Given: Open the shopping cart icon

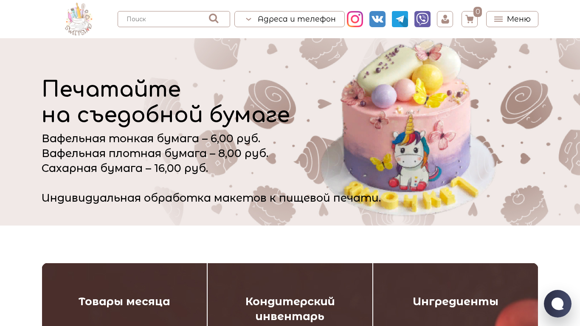Looking at the screenshot, I should [470, 19].
